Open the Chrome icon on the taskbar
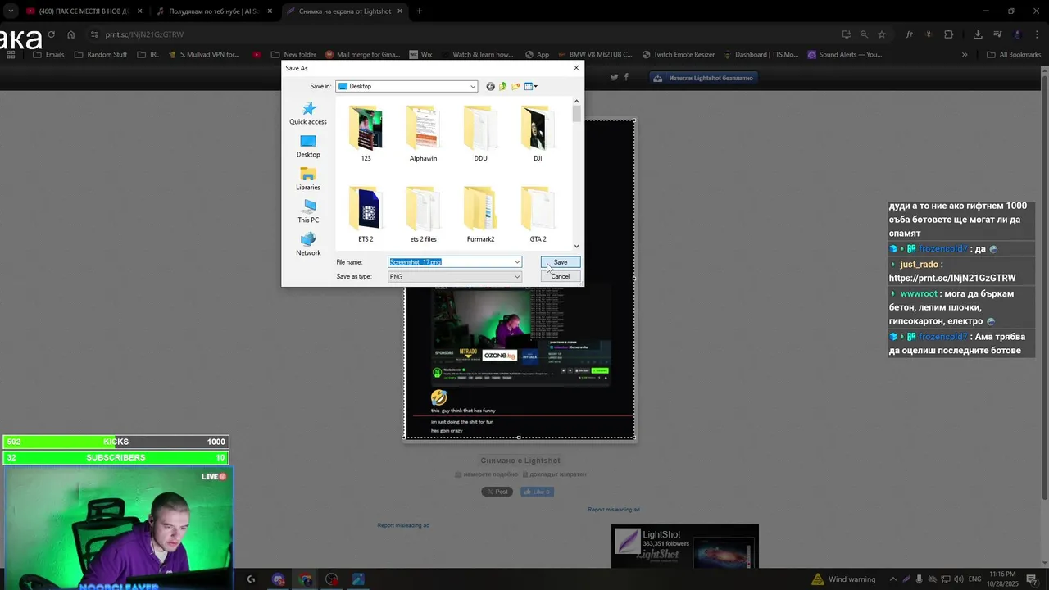Viewport: 1049px width, 590px height. 305,579
